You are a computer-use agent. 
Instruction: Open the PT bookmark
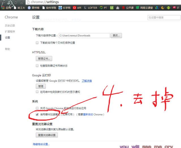(x=103, y=8)
